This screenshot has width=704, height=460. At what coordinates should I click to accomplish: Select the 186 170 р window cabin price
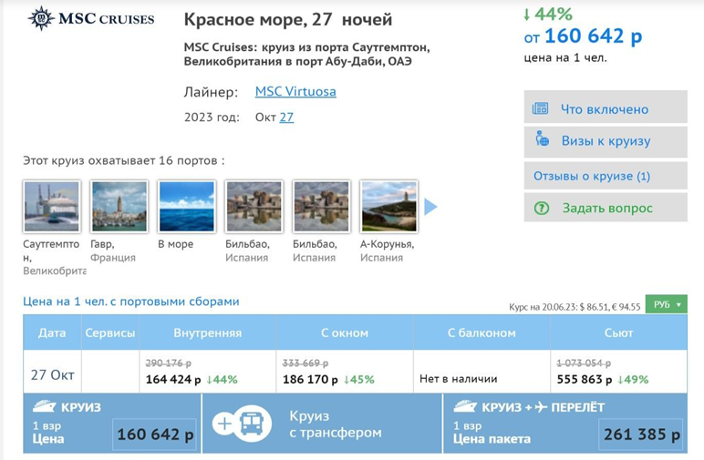(x=310, y=379)
